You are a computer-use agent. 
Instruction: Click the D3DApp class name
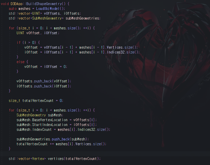click(x=16, y=4)
